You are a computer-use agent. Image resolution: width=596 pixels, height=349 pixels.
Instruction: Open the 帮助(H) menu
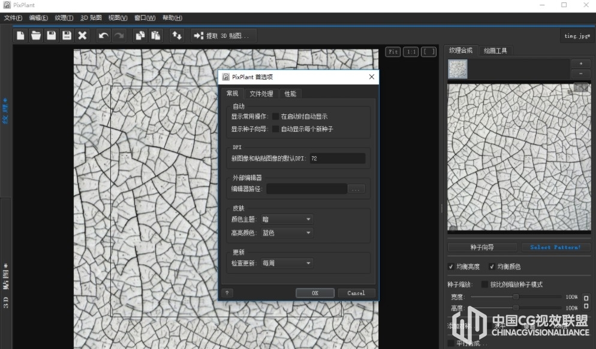click(172, 18)
